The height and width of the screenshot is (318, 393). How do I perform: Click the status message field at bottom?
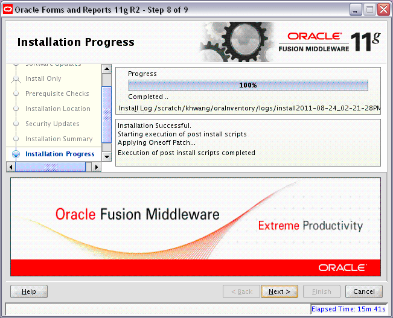tap(158, 309)
